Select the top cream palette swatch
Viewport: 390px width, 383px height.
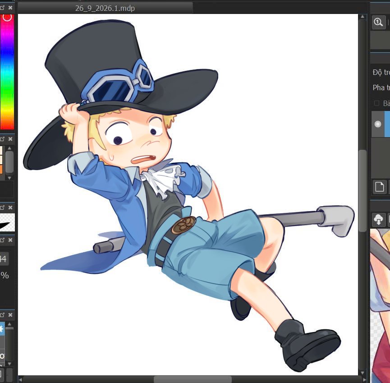[x=1, y=151]
